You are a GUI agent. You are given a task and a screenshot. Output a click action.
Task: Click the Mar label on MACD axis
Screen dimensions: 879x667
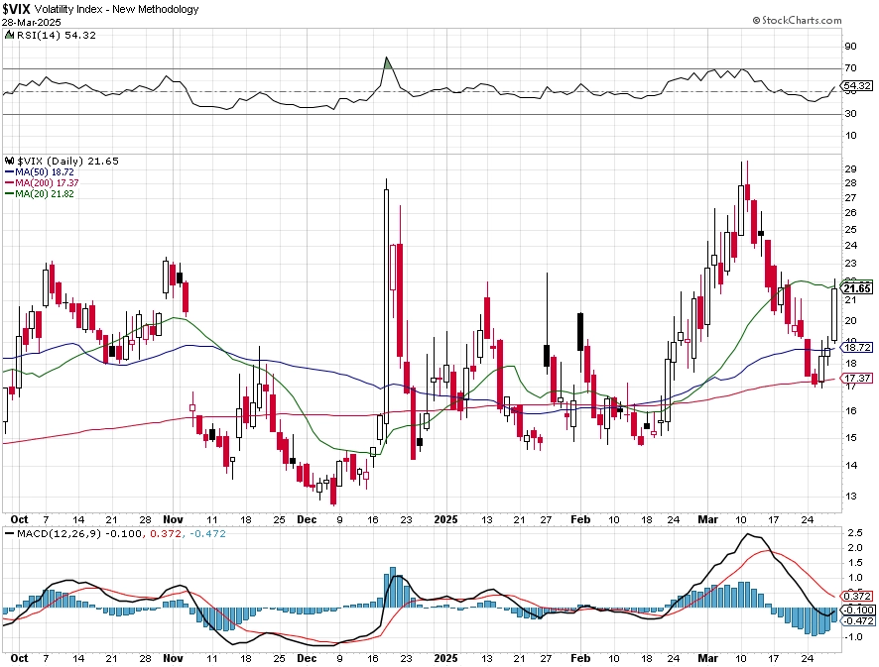click(708, 658)
